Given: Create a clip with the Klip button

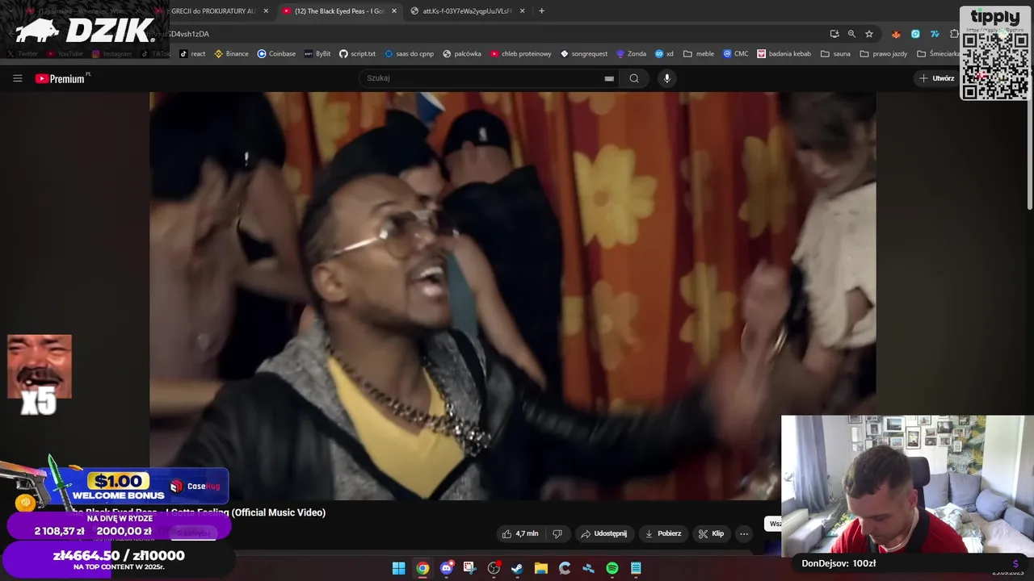Looking at the screenshot, I should pyautogui.click(x=712, y=533).
